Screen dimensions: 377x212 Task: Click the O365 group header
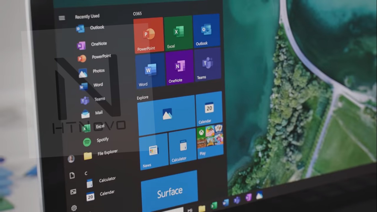click(137, 13)
